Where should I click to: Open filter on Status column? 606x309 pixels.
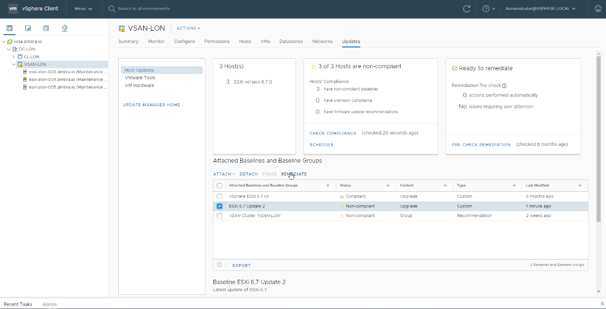pyautogui.click(x=388, y=186)
